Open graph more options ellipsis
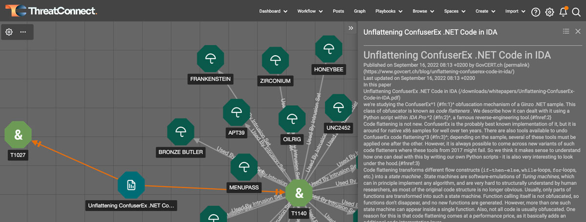Screen dimensions: 586x222 point(23,32)
